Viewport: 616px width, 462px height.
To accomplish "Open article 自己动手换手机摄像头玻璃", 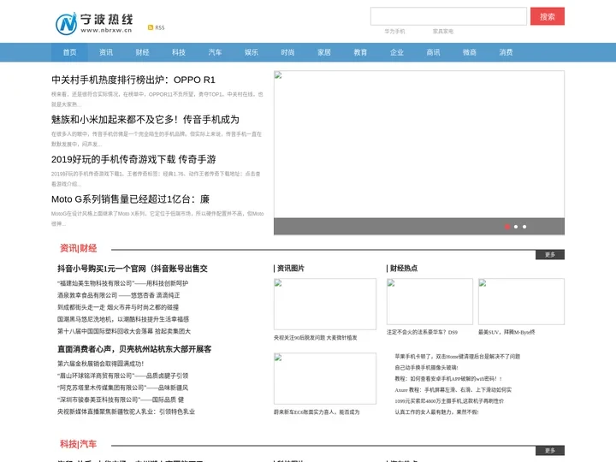I will coord(426,368).
